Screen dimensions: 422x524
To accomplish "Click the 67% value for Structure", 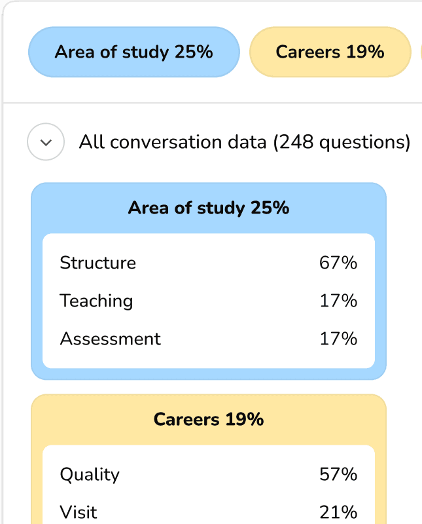I will pos(338,263).
